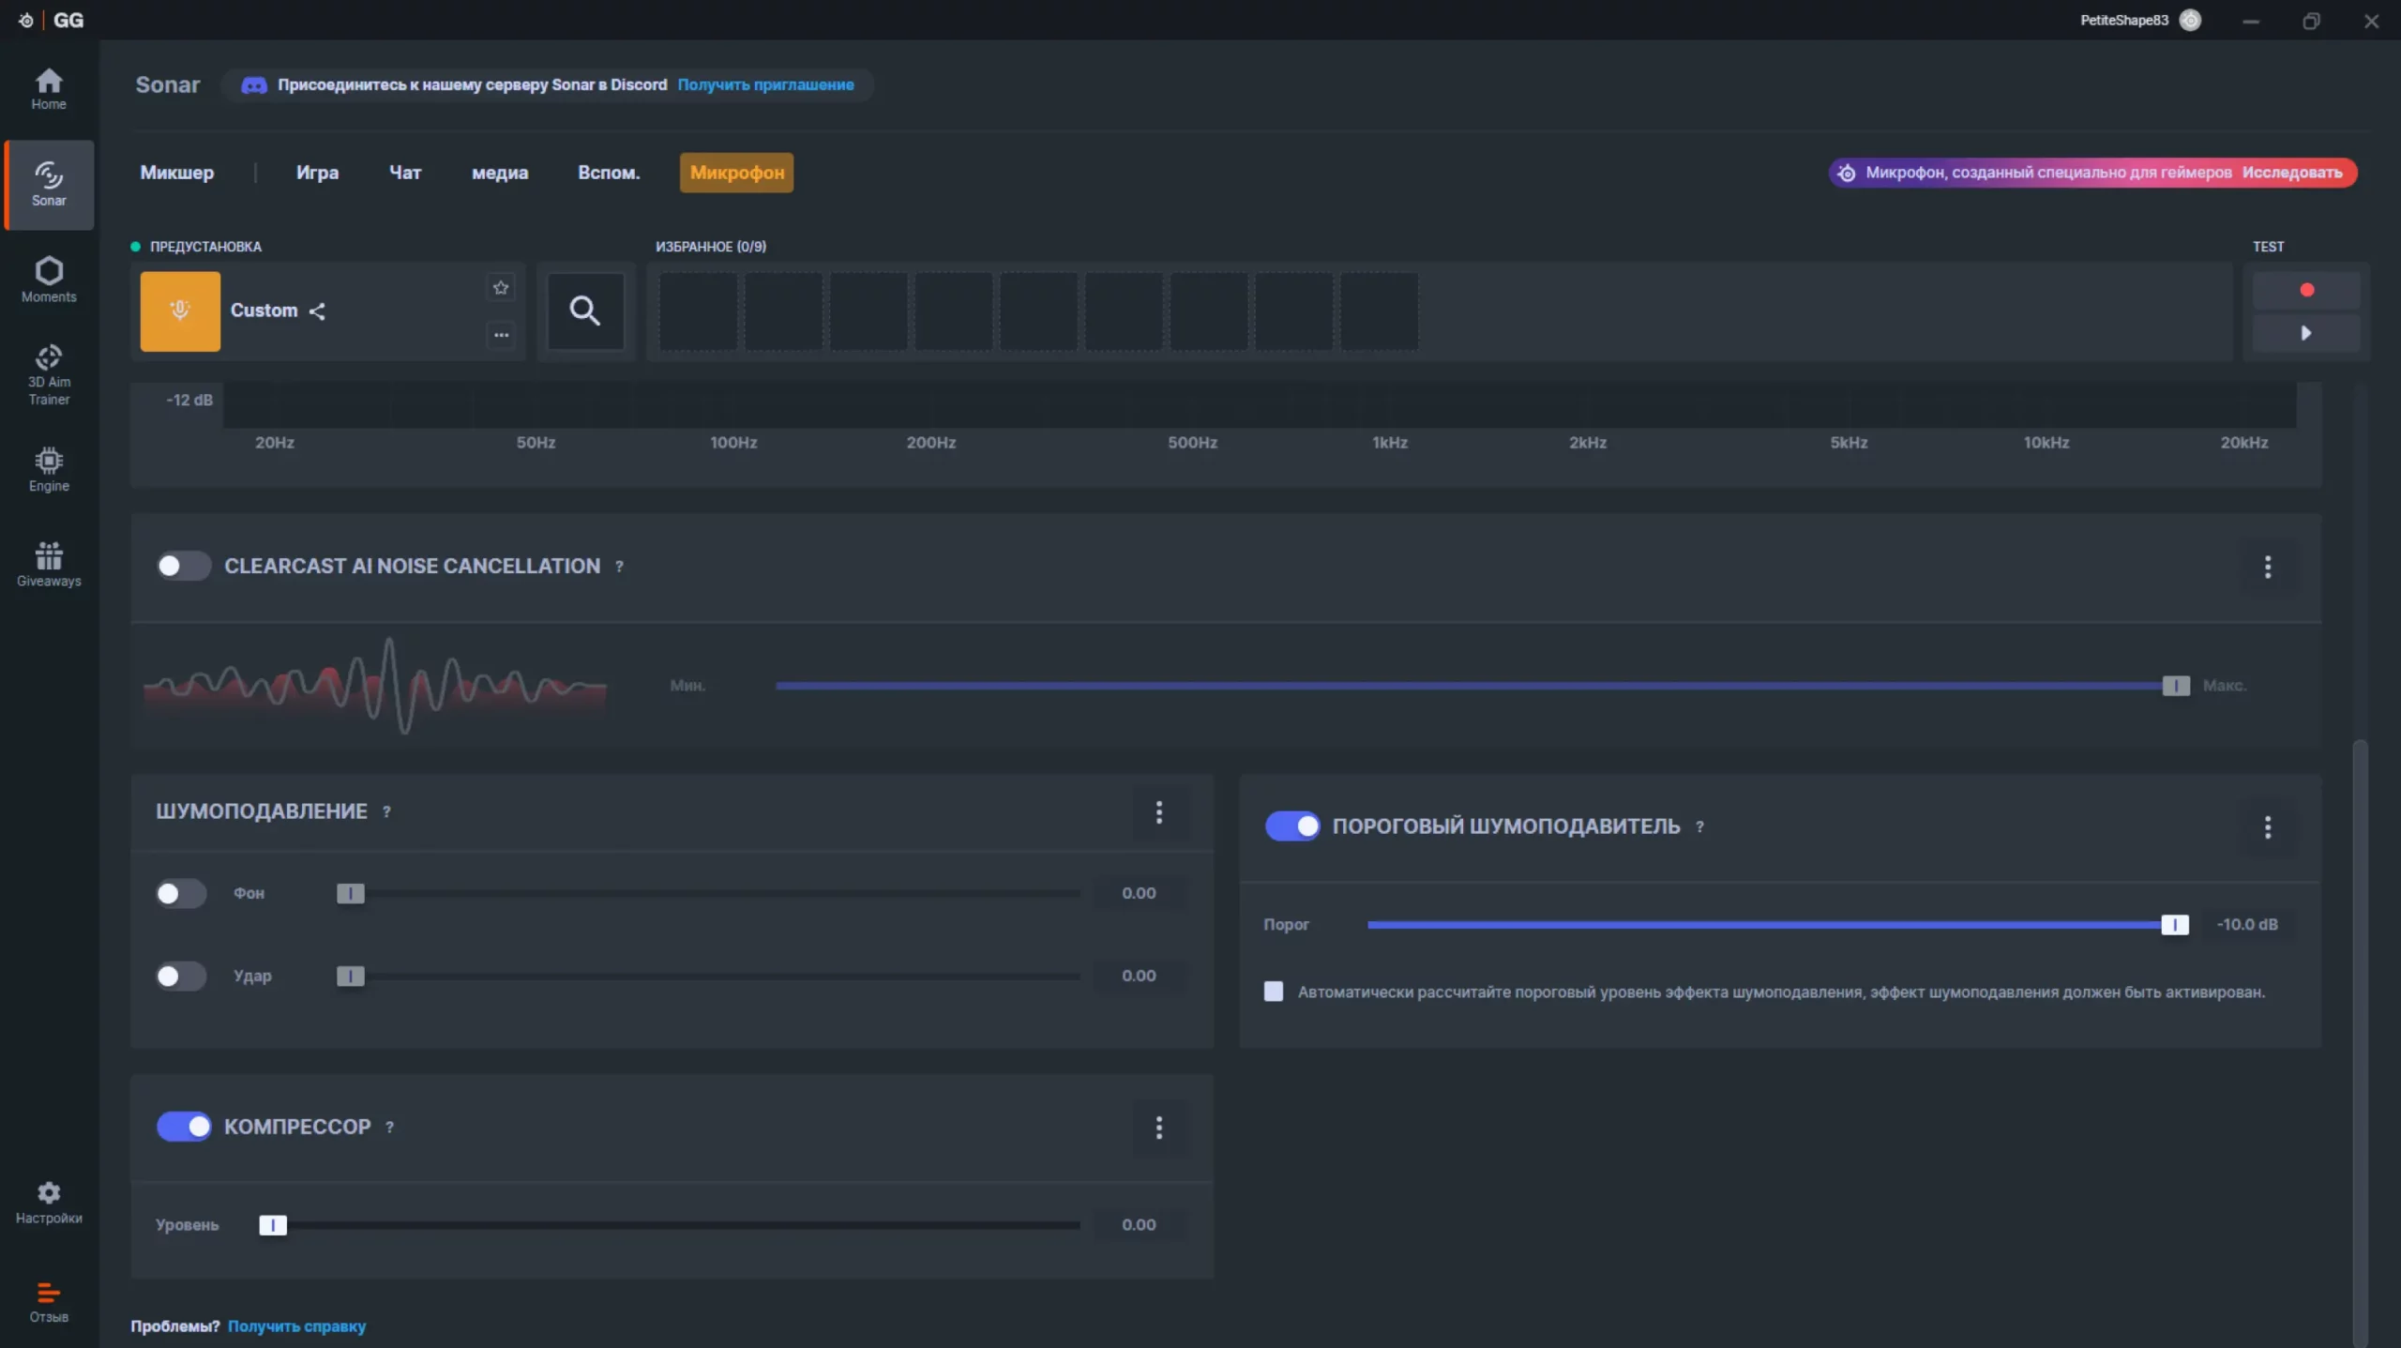Open three-dot menu for ClearCast panel
Image resolution: width=2401 pixels, height=1348 pixels.
pos(2268,567)
